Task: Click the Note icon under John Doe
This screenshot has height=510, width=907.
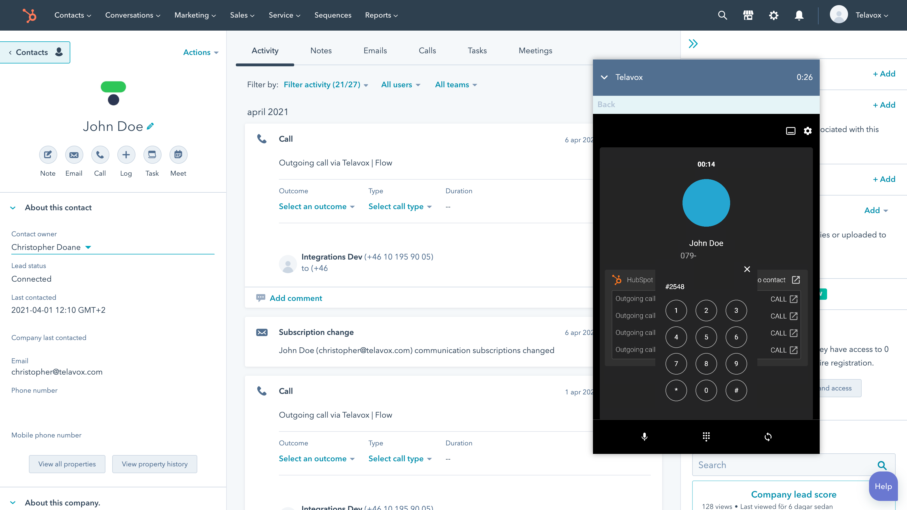Action: tap(48, 154)
